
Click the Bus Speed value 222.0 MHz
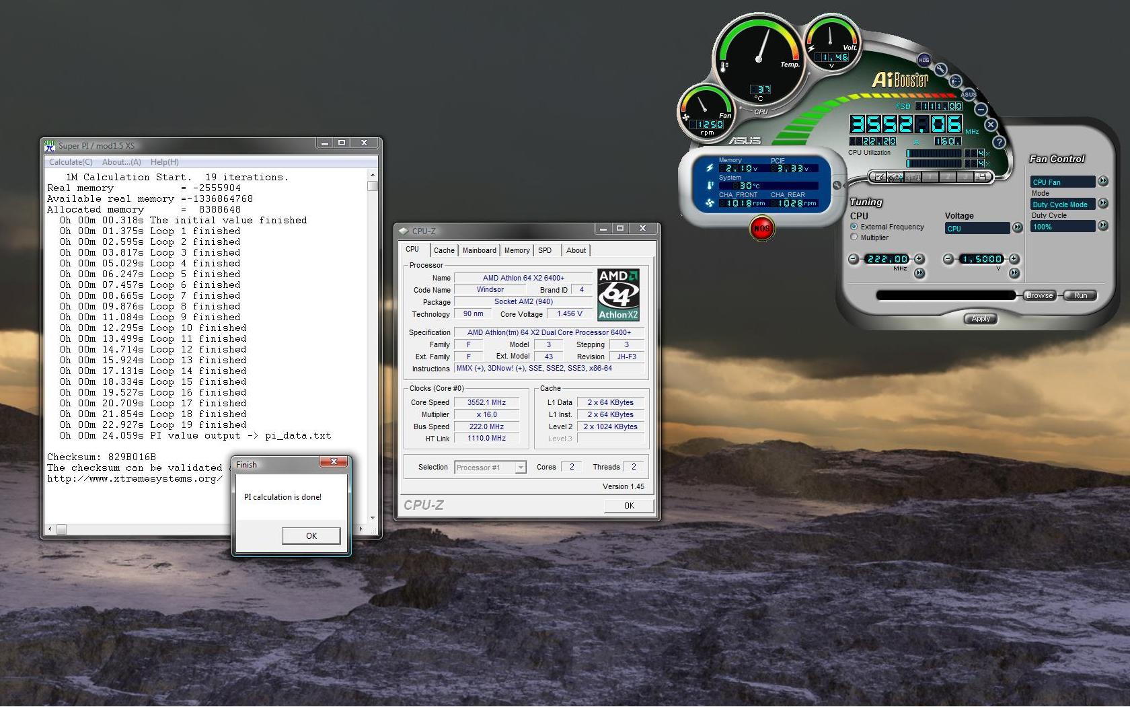coord(487,426)
